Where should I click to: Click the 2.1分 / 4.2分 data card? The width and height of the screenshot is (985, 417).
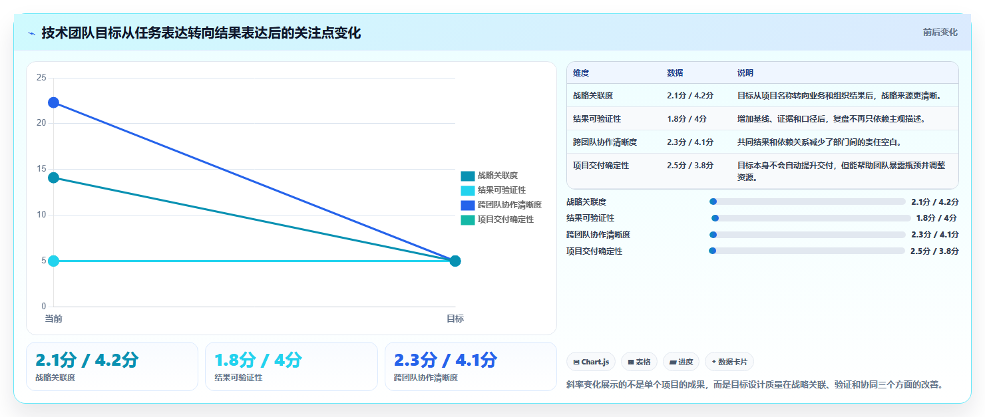coord(112,366)
